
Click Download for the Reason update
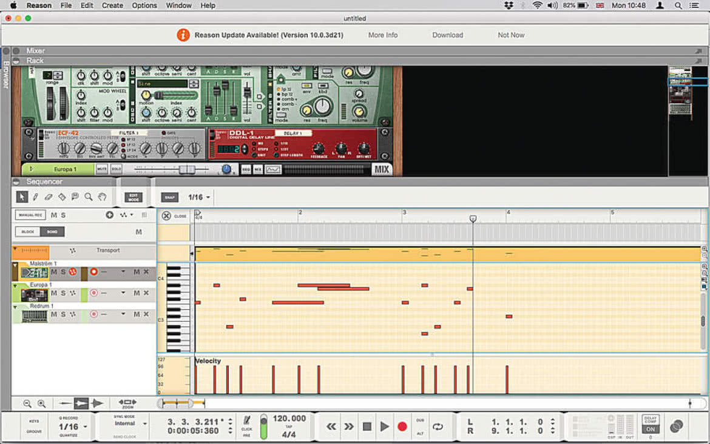coord(447,35)
